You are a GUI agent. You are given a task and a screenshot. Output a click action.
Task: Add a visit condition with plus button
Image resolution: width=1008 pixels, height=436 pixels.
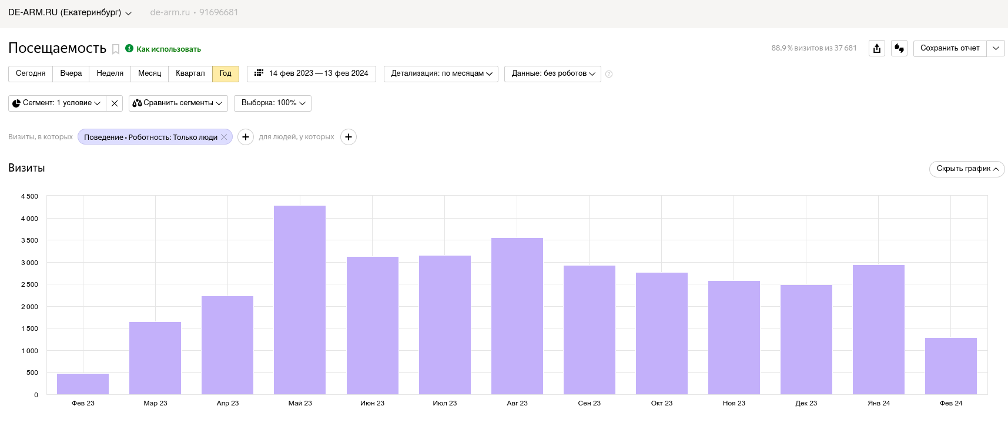click(246, 137)
